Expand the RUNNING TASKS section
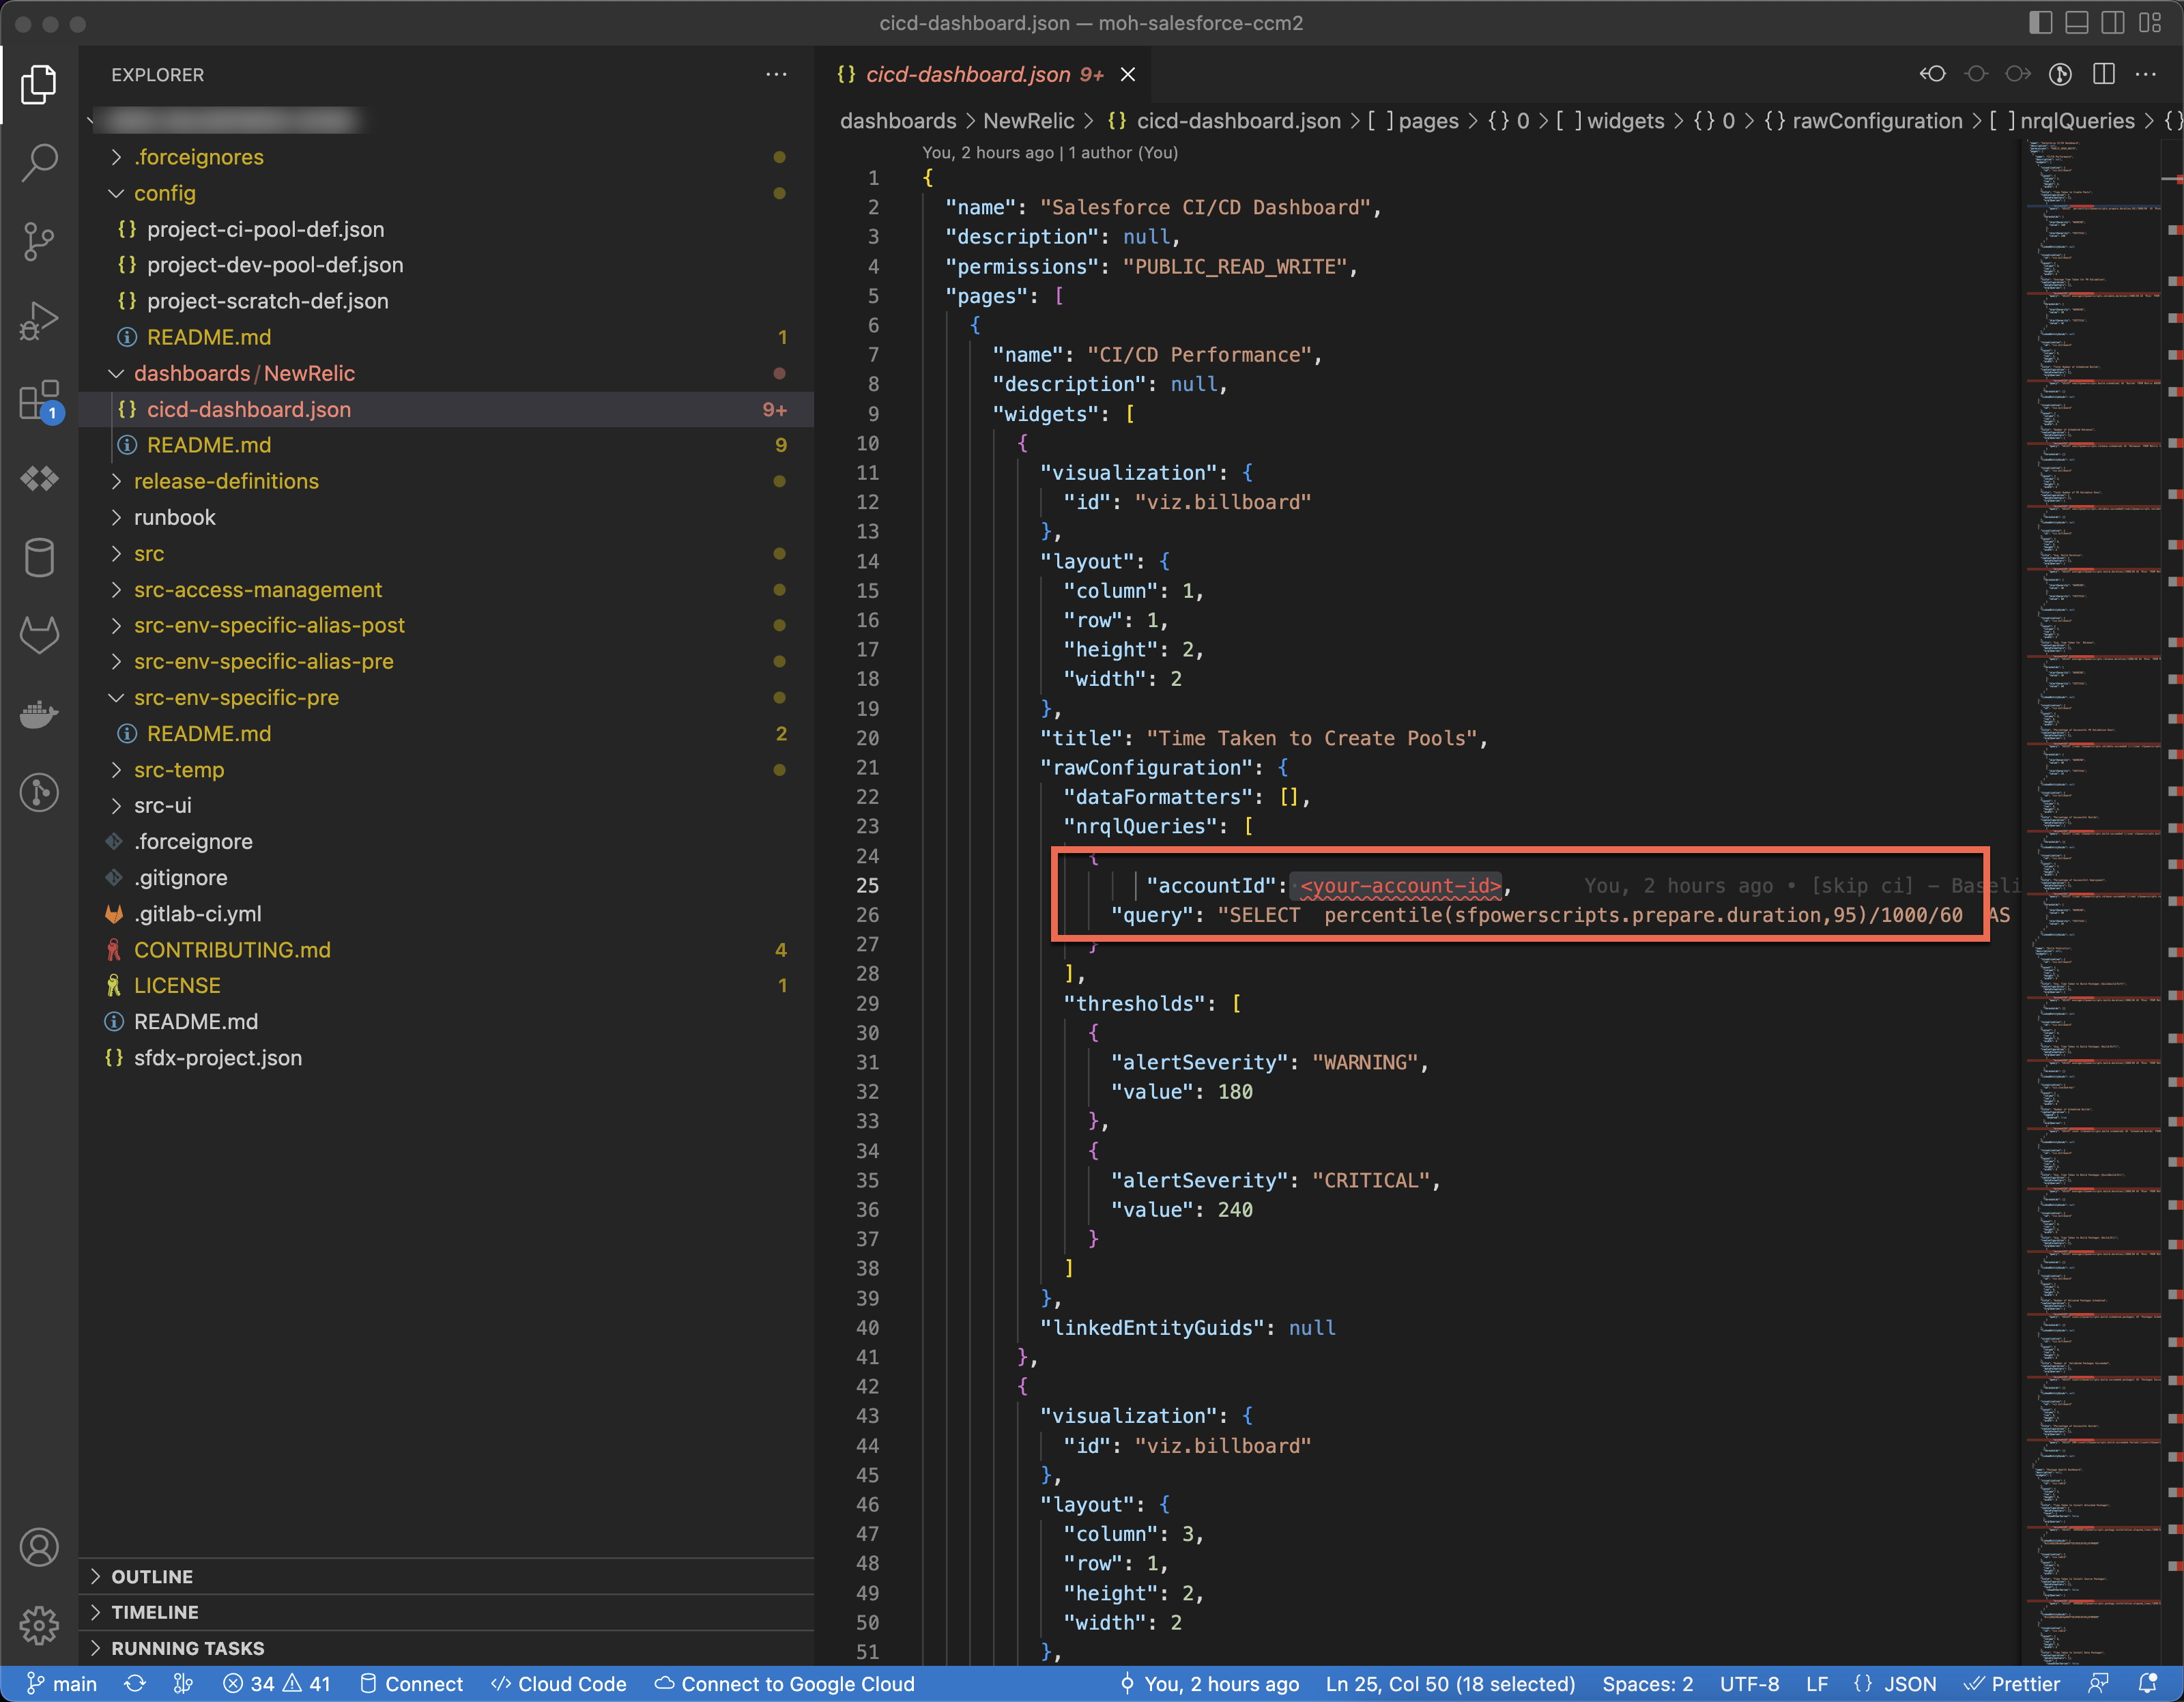 pyautogui.click(x=446, y=1649)
